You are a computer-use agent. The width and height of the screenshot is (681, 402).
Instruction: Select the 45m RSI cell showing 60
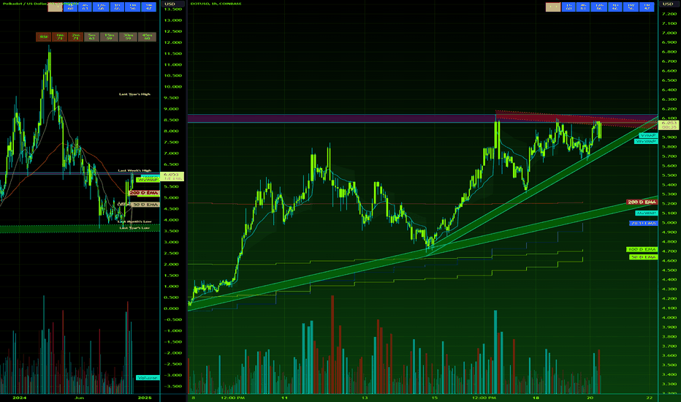tap(147, 37)
